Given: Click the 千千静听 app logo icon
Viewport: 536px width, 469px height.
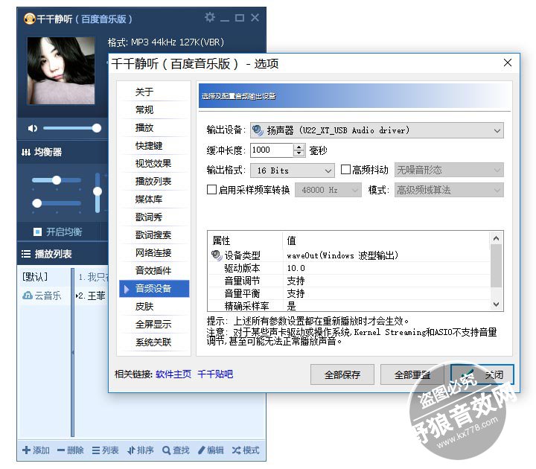Looking at the screenshot, I should click(x=29, y=19).
